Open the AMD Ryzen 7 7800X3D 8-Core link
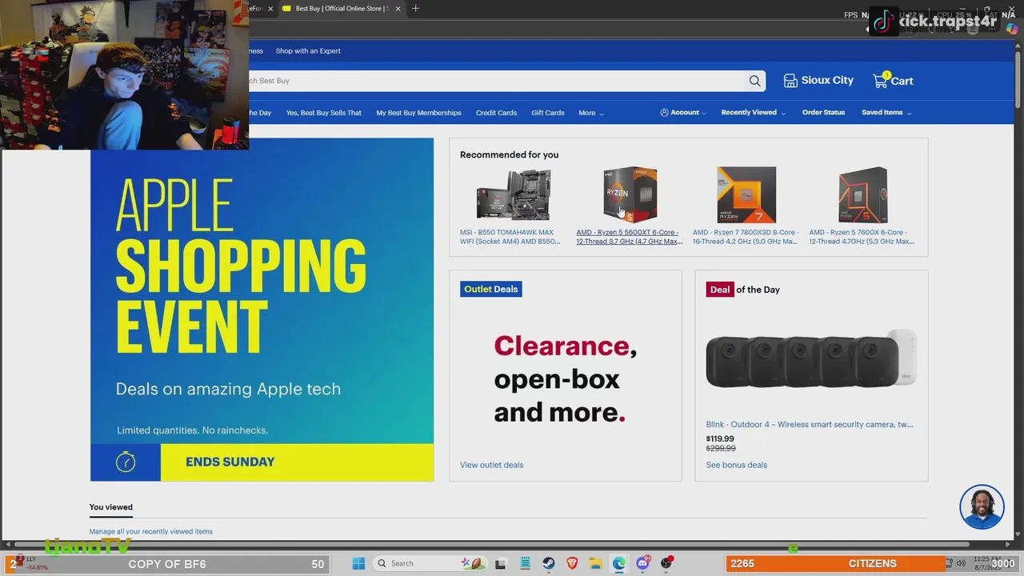Screen dimensions: 1024x576 click(x=745, y=237)
